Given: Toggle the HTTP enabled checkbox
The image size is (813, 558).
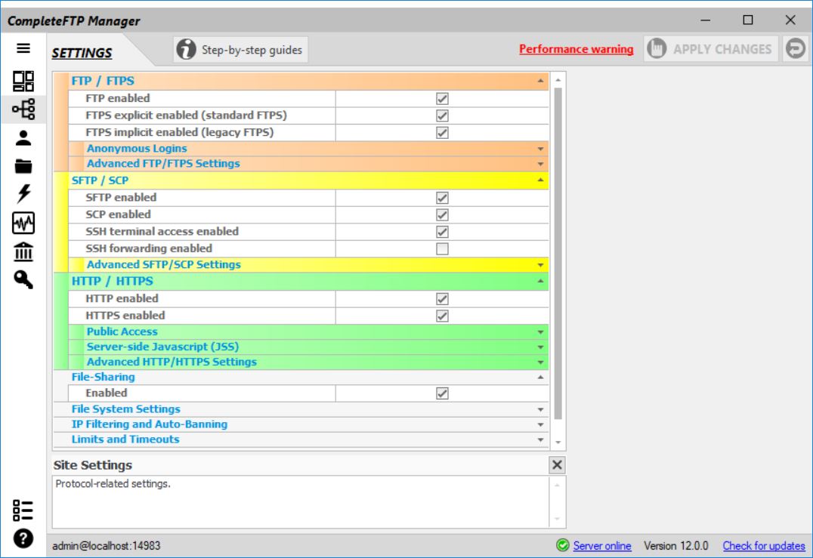Looking at the screenshot, I should (442, 299).
